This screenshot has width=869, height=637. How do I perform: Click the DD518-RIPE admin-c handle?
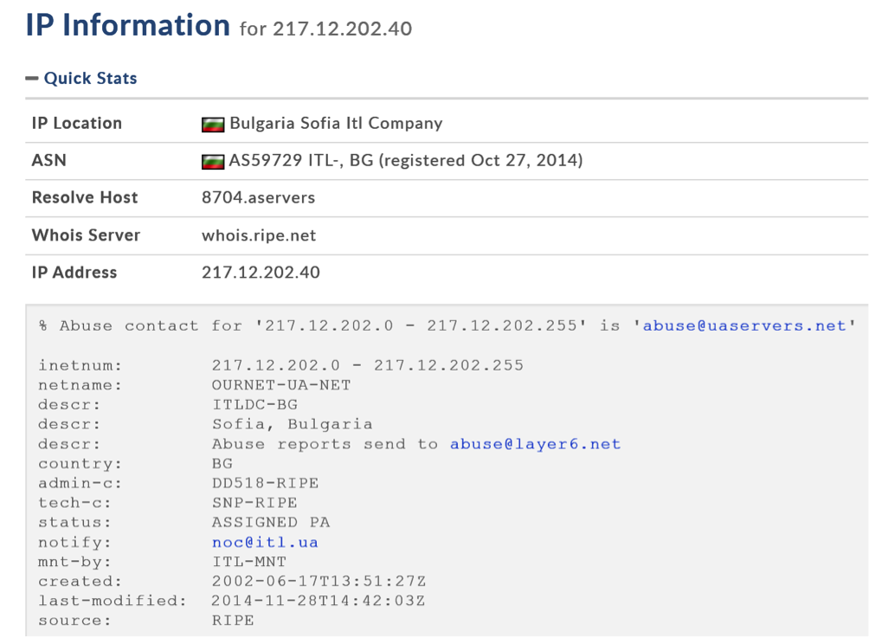[x=265, y=483]
